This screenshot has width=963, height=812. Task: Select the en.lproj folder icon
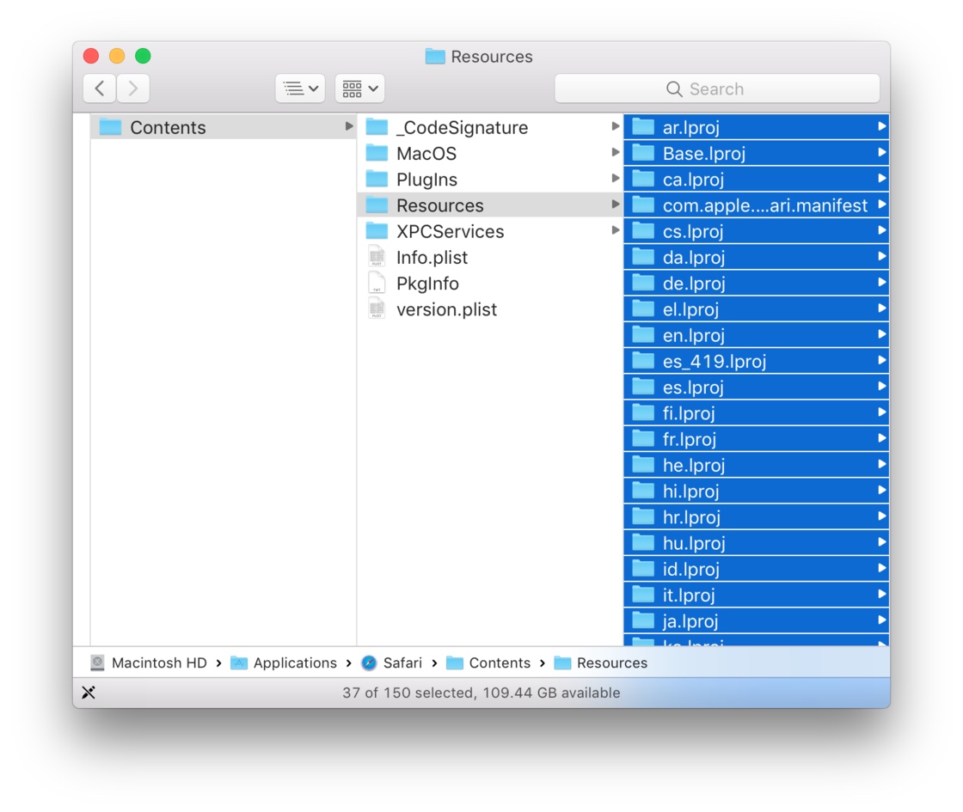(x=643, y=335)
